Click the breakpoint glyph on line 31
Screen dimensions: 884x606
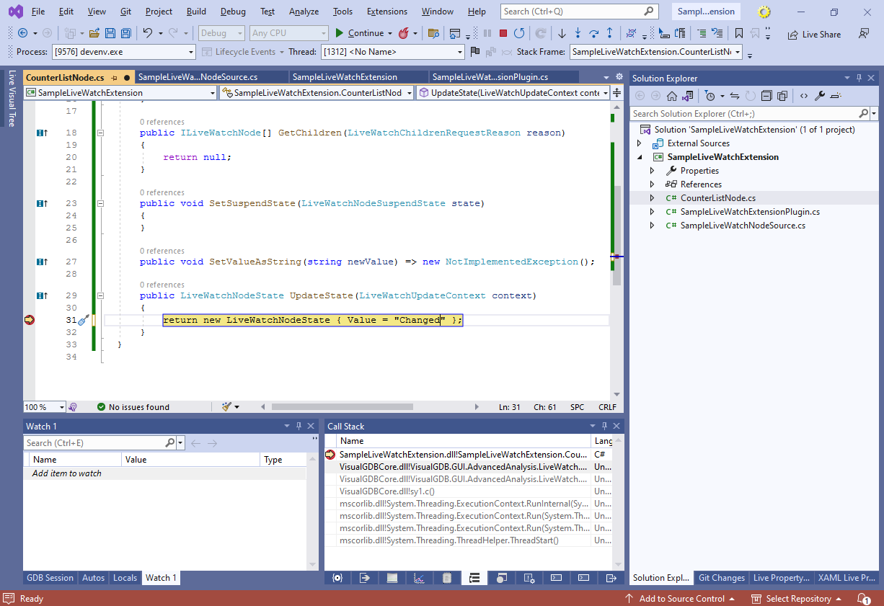(x=29, y=320)
